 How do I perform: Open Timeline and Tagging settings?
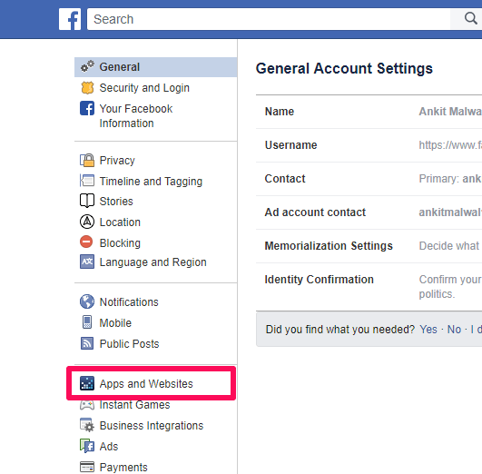pyautogui.click(x=151, y=182)
